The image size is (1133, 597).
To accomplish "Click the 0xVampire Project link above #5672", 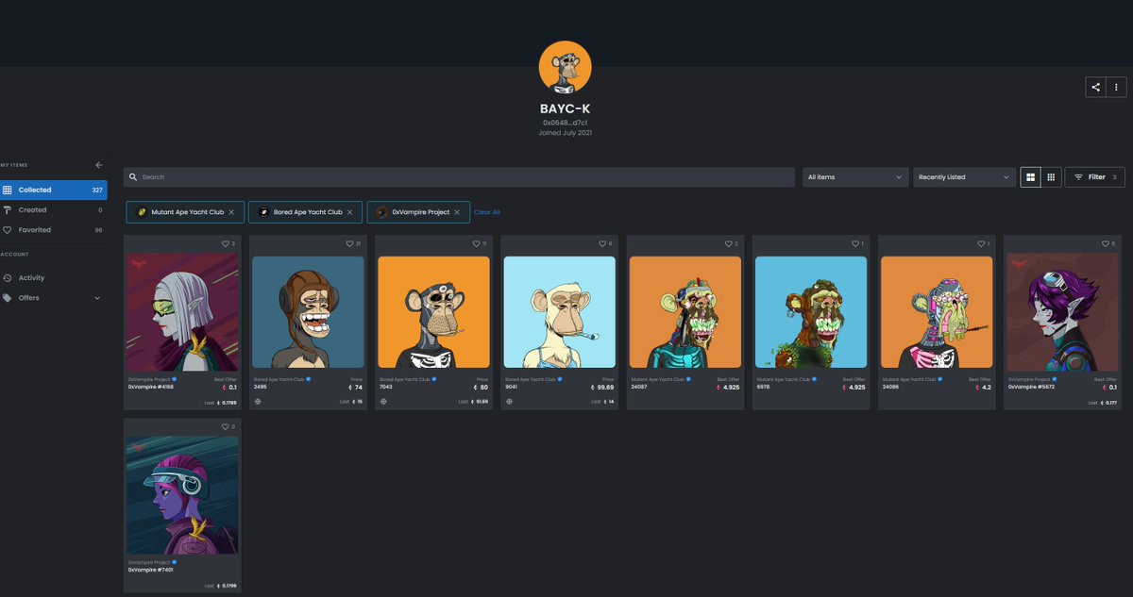I will 1028,379.
